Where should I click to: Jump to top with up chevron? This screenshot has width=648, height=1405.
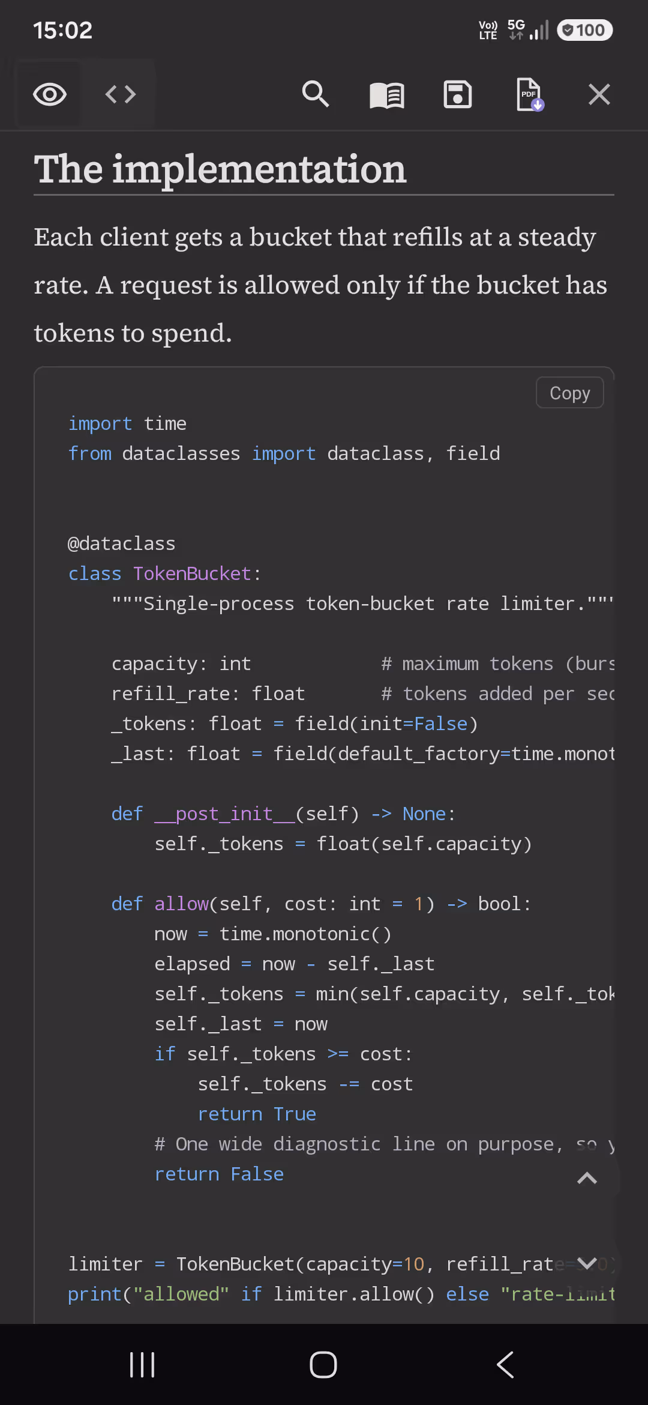coord(587,1178)
